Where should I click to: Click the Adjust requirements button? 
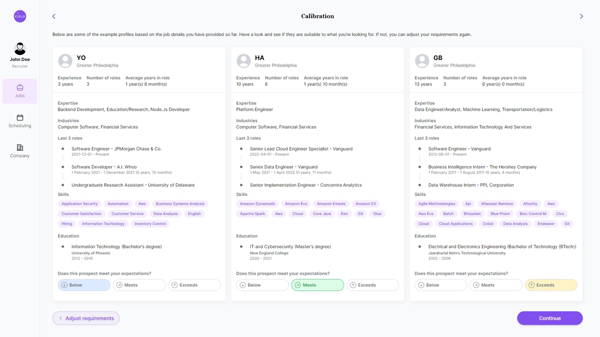coord(86,318)
